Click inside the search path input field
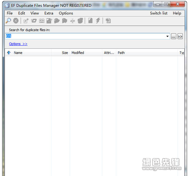The image size is (188, 176). 86,36
